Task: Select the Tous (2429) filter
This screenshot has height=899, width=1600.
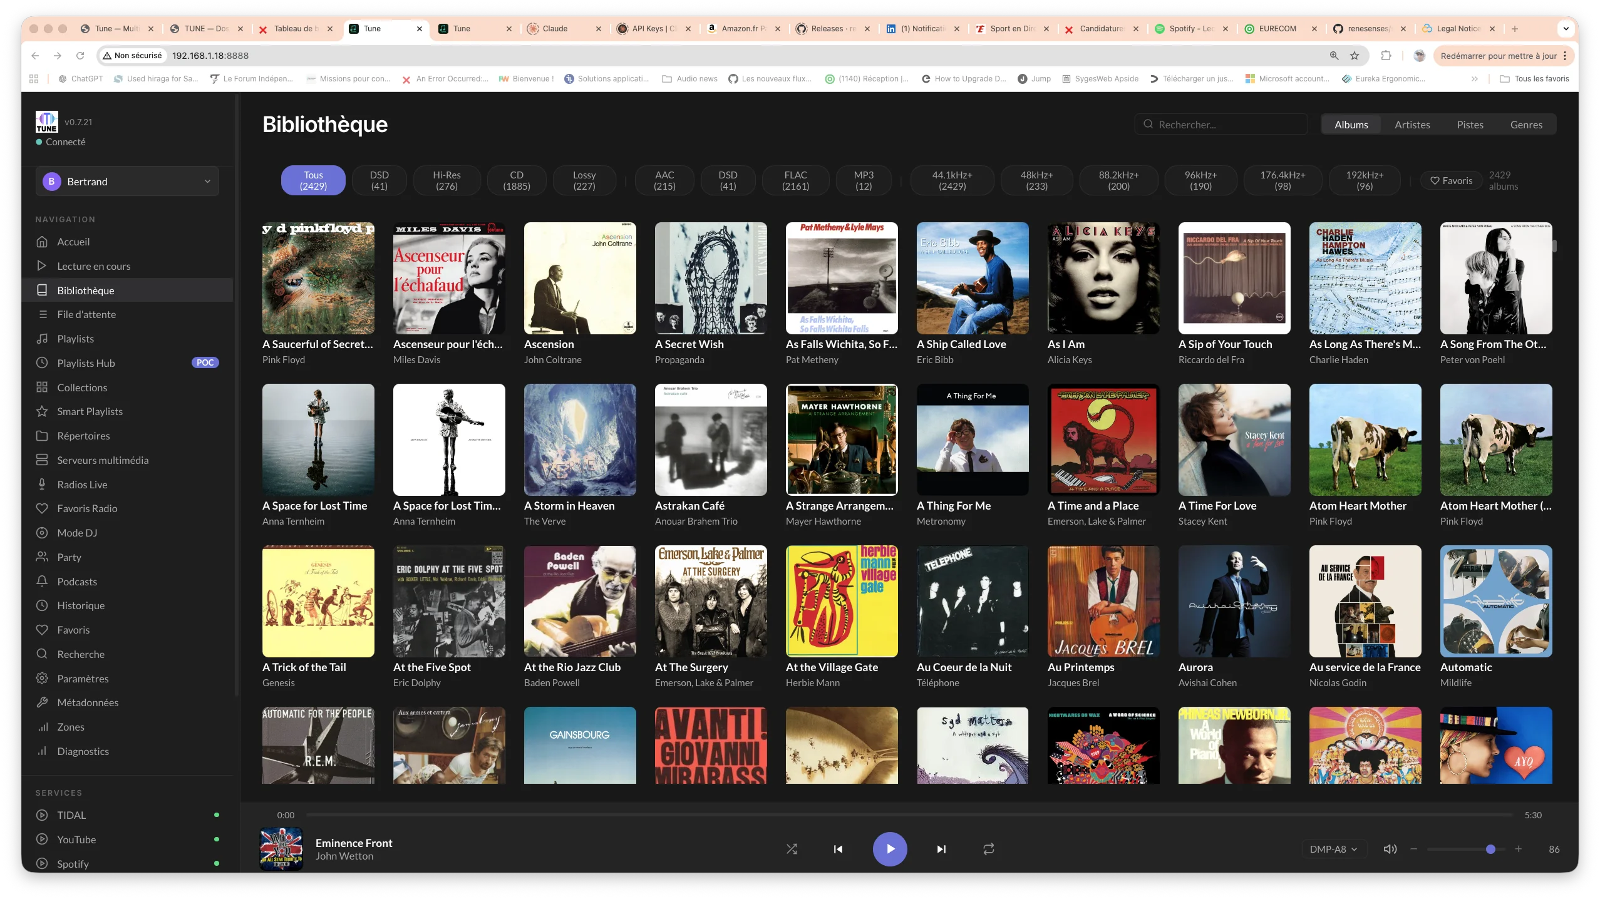Action: tap(313, 181)
